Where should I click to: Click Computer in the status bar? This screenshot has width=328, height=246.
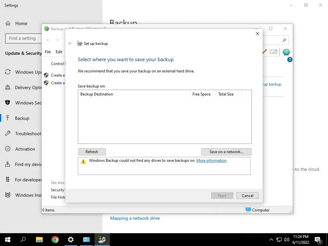tap(258, 210)
